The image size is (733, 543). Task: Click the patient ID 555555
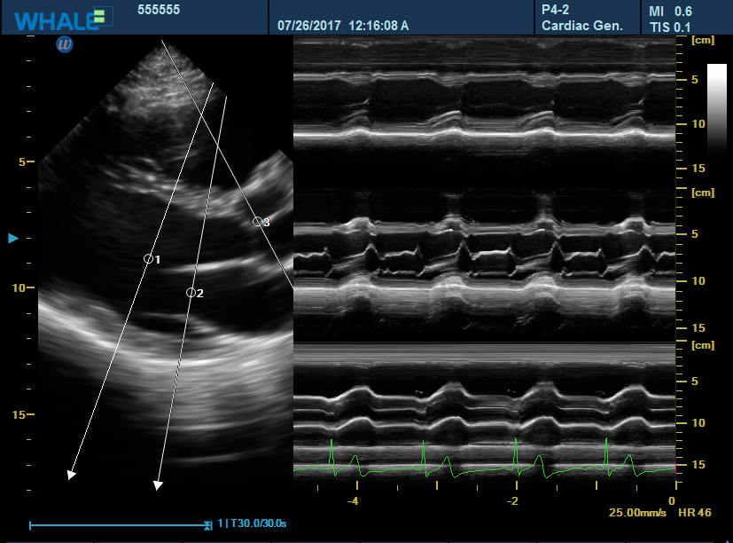pyautogui.click(x=160, y=9)
